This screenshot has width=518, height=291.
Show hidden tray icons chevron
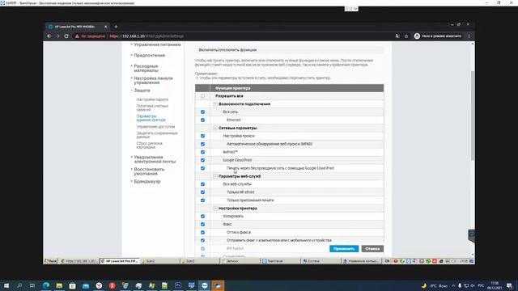point(453,285)
